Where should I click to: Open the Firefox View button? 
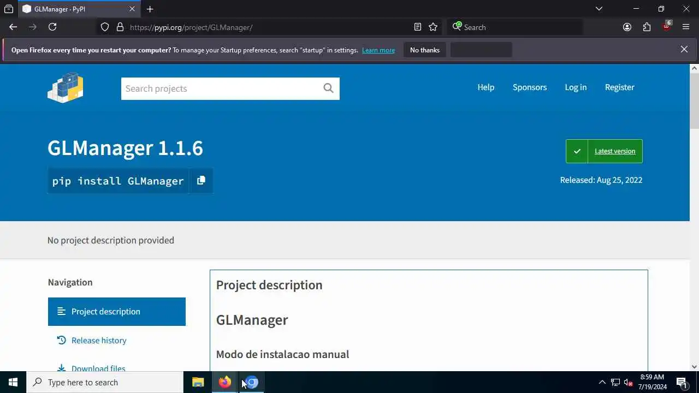(x=9, y=9)
